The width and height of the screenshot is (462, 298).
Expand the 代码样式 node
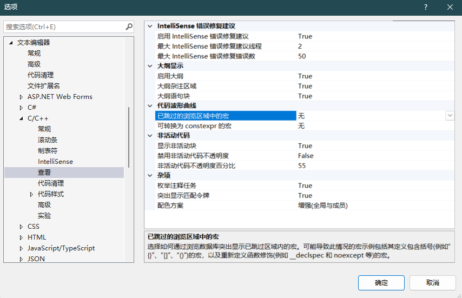coord(31,194)
